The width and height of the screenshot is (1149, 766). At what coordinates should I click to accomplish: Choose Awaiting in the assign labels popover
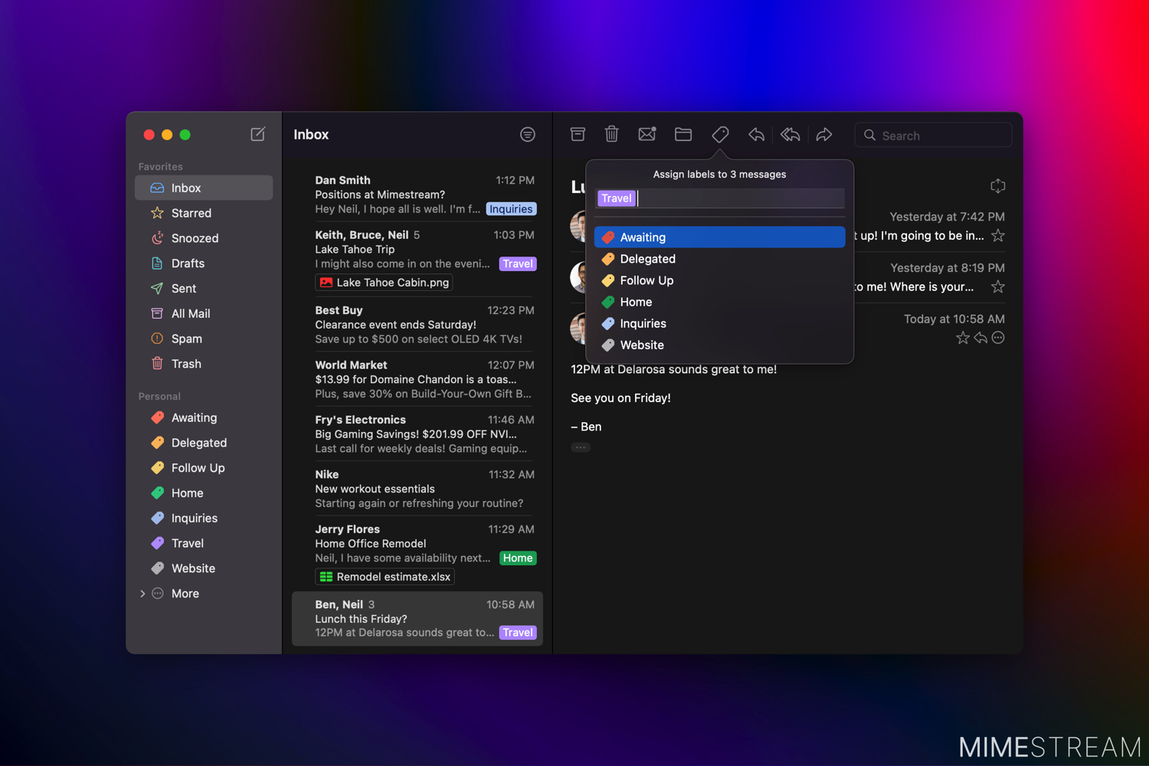[x=720, y=237]
